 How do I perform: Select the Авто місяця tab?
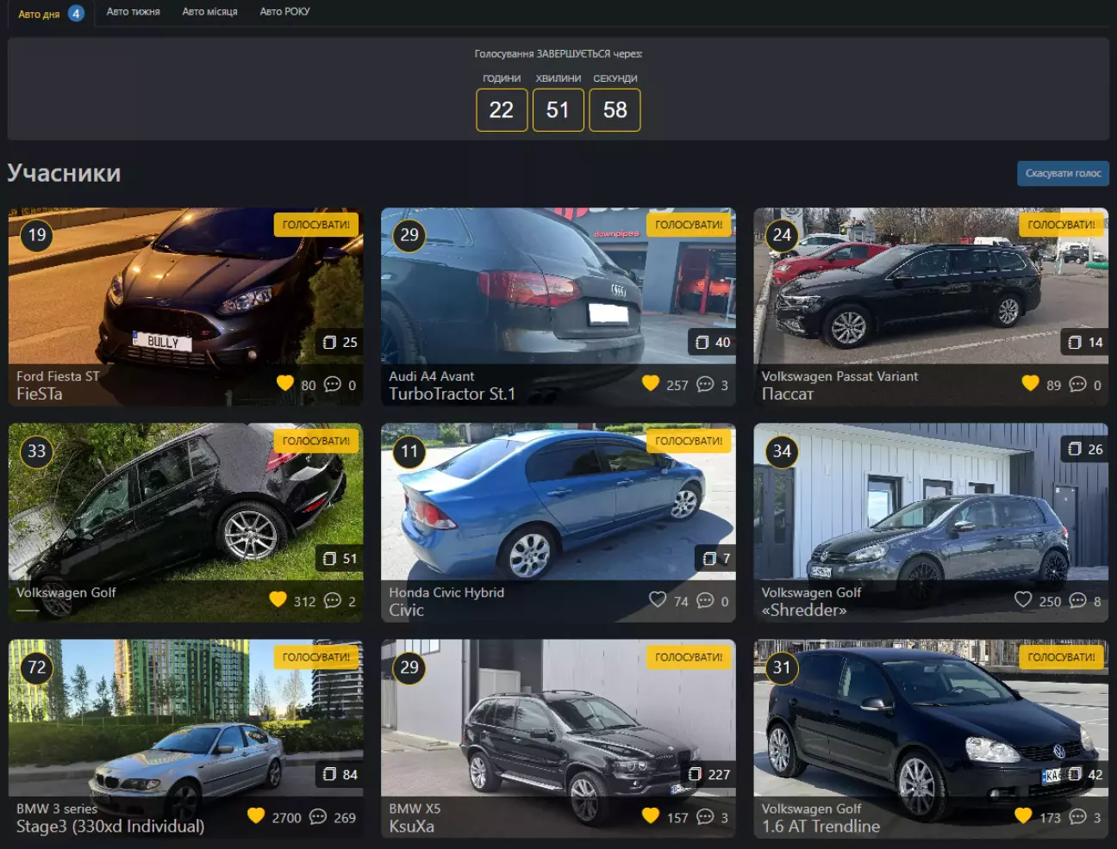209,12
